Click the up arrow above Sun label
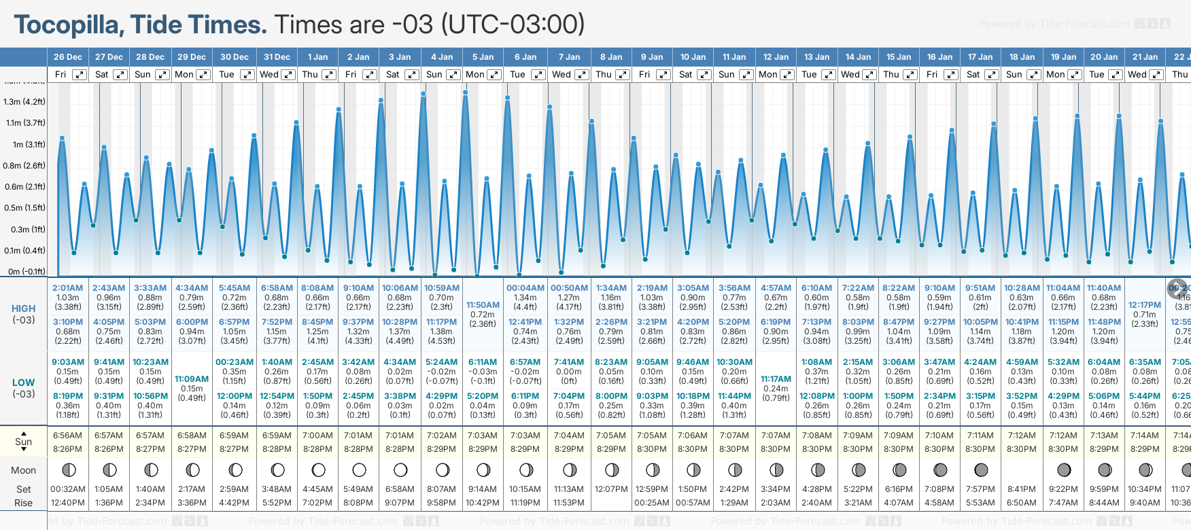1191x530 pixels. [x=24, y=433]
